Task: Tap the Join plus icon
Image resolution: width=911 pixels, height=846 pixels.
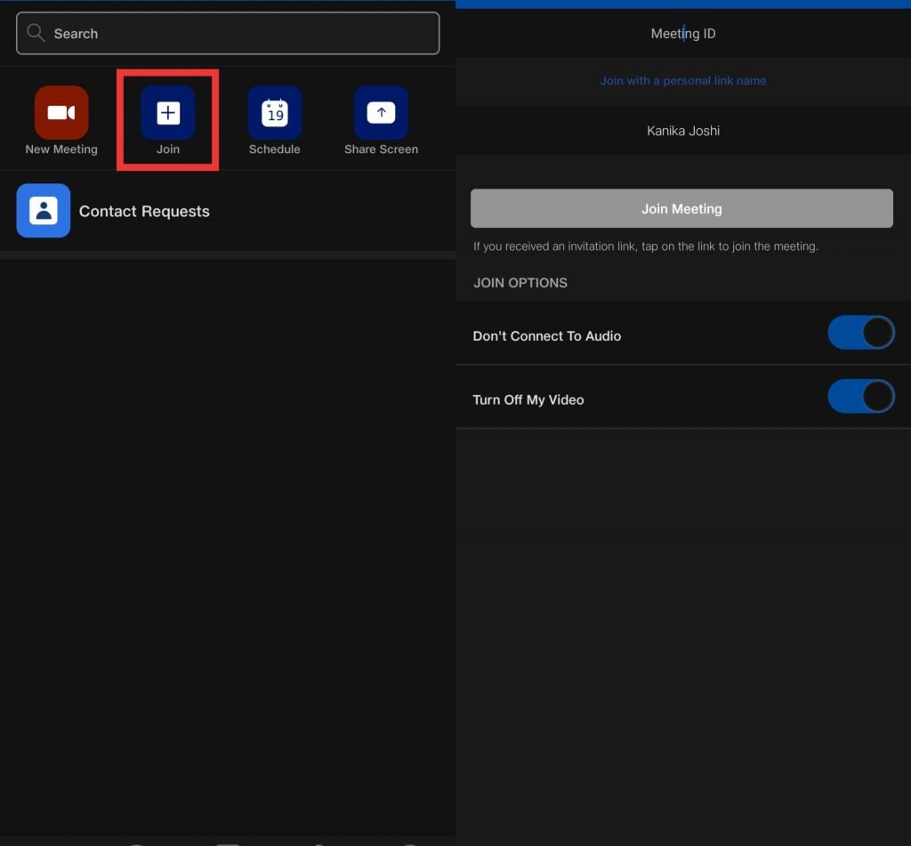Action: point(167,112)
